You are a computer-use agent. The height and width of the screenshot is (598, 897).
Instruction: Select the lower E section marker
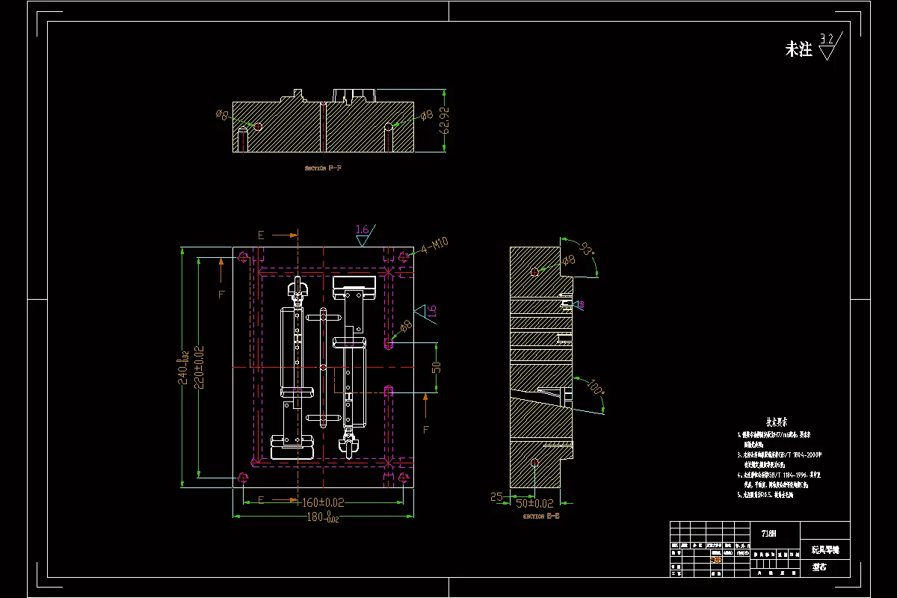point(261,499)
